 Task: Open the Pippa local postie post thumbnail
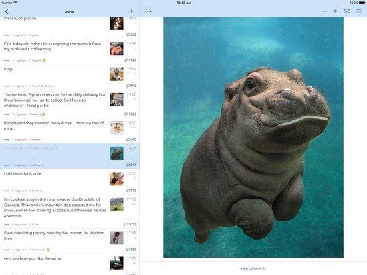pos(116,100)
